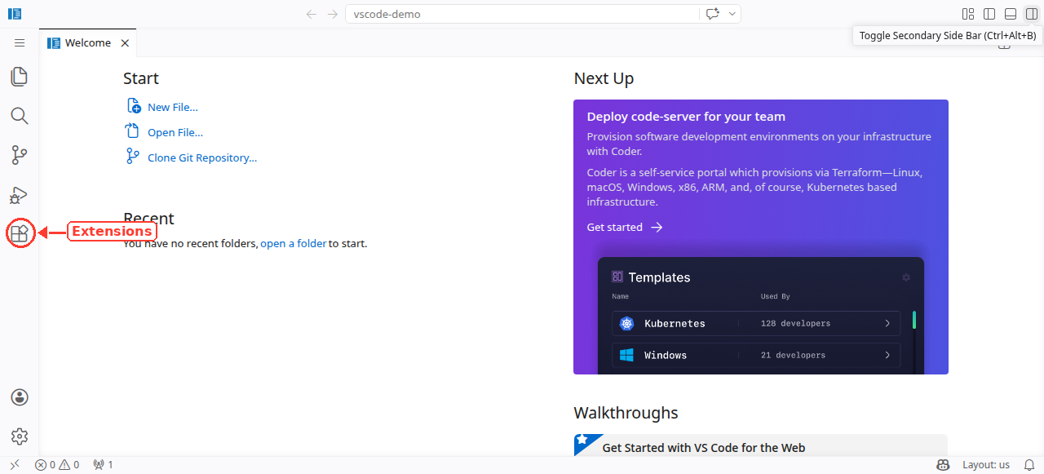This screenshot has height=474, width=1044.
Task: Go back with the left arrow
Action: click(312, 14)
